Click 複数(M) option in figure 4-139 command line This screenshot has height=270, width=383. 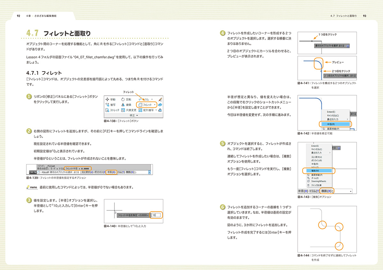130,172
